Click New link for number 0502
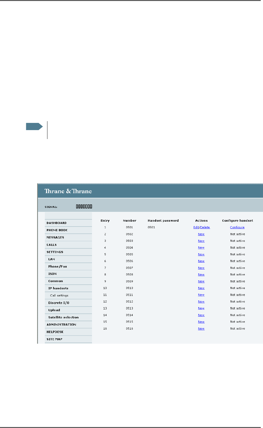The width and height of the screenshot is (263, 428). pos(201,234)
